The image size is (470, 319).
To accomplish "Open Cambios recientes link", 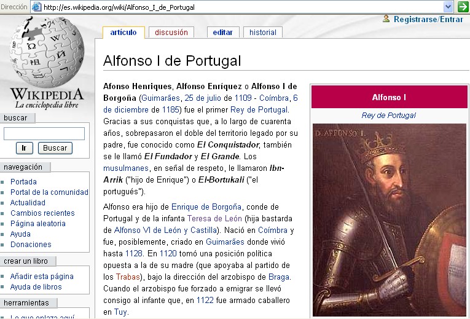I will point(42,213).
